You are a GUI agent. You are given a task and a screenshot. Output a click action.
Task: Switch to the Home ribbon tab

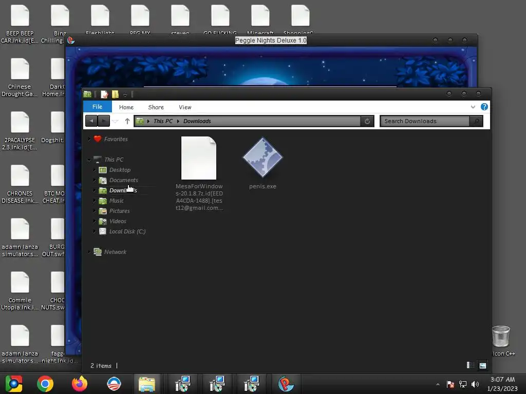(x=126, y=107)
